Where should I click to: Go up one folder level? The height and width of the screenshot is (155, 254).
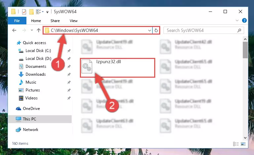click(39, 30)
